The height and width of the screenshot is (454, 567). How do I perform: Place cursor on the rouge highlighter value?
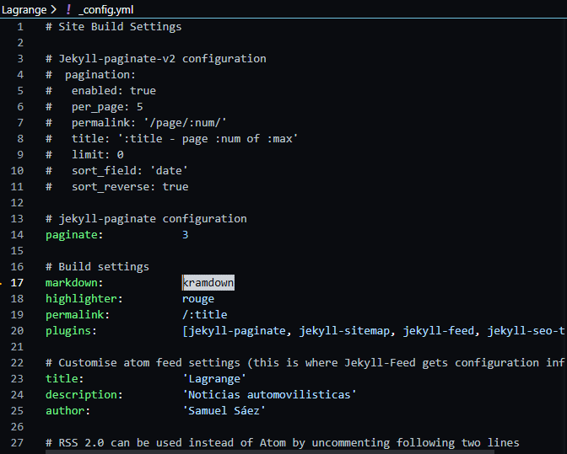198,299
